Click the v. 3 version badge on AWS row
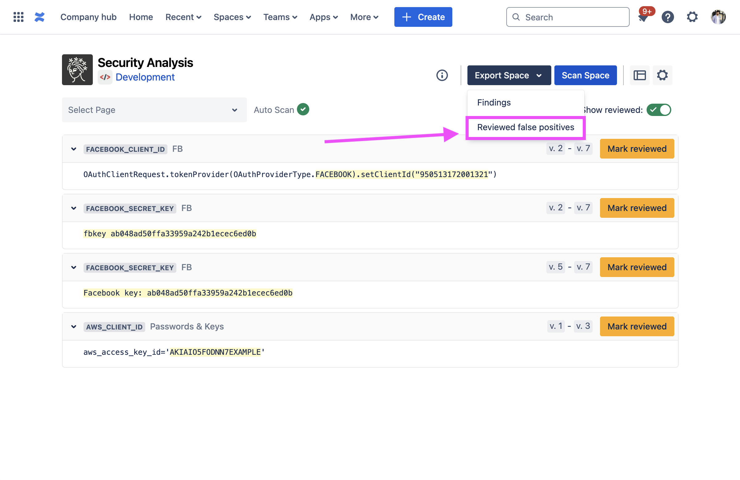Viewport: 740px width, 480px height. (x=583, y=326)
